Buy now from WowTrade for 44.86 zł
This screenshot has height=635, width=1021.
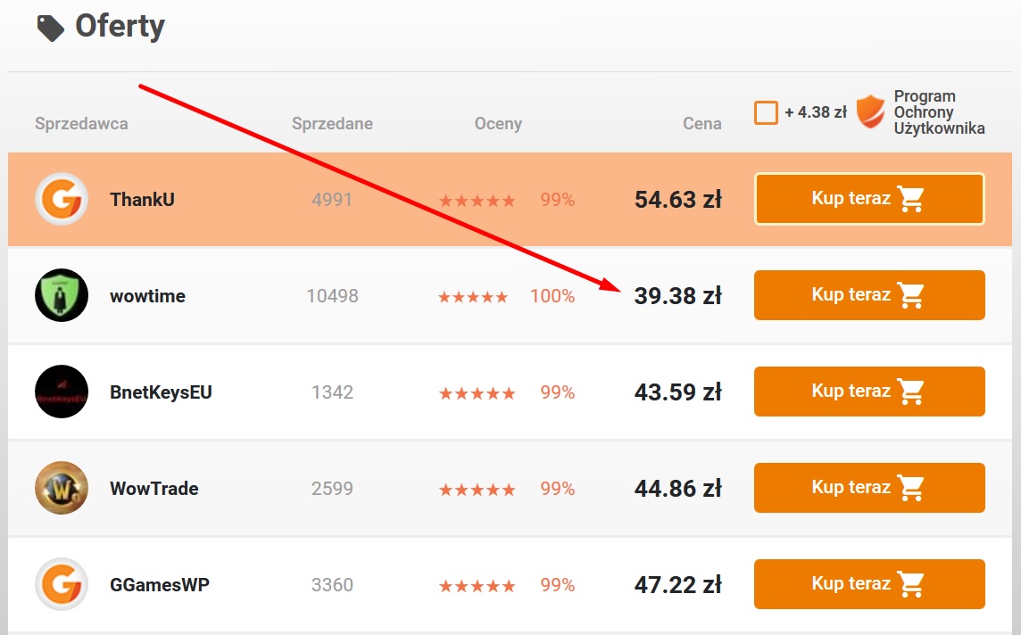(x=869, y=488)
